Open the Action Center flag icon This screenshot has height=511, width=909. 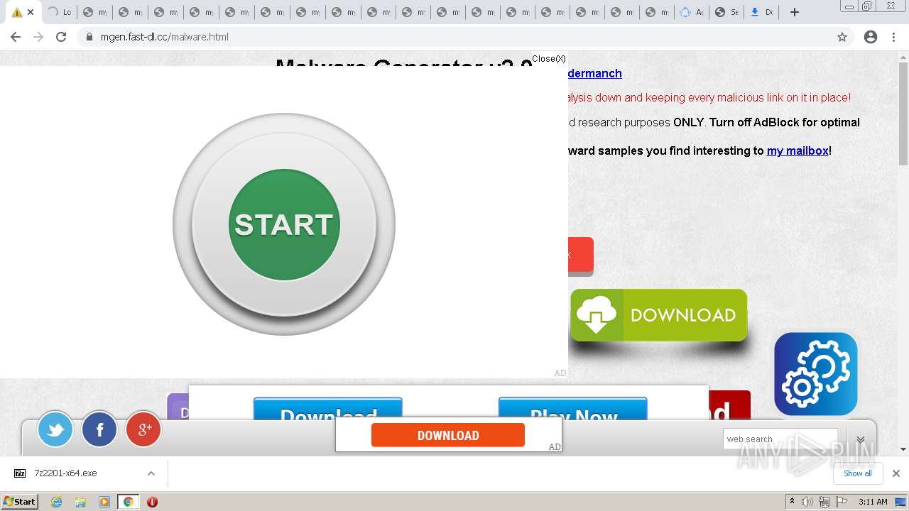pyautogui.click(x=840, y=502)
